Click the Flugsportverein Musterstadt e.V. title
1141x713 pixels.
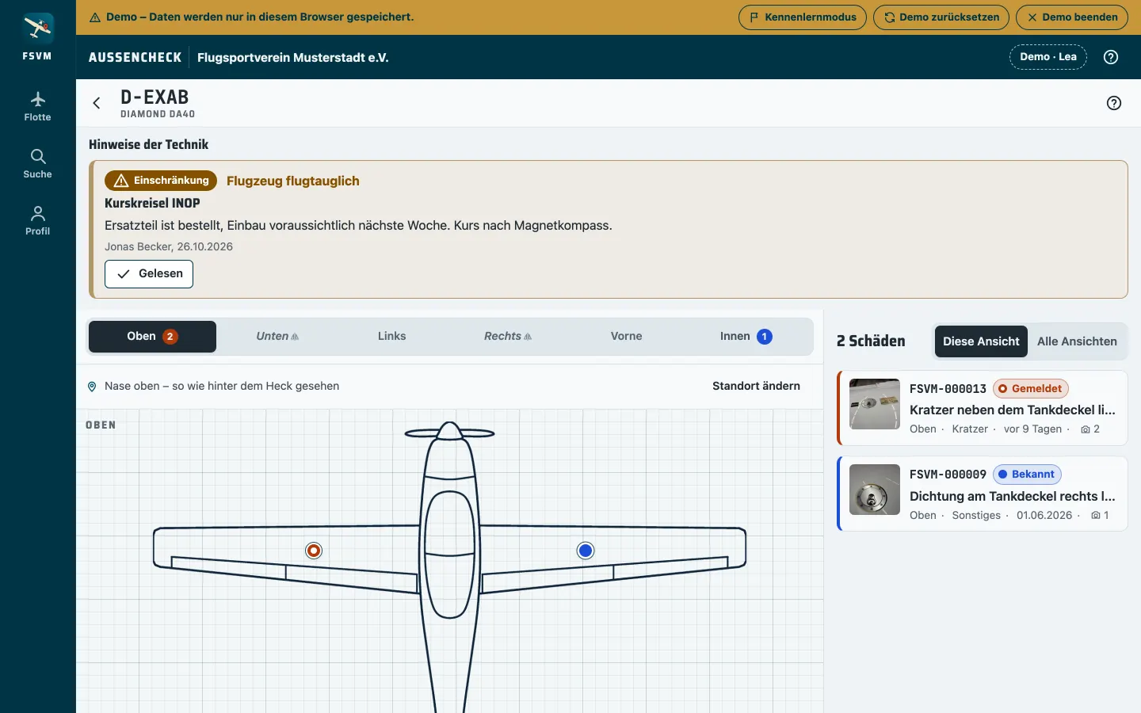click(292, 58)
